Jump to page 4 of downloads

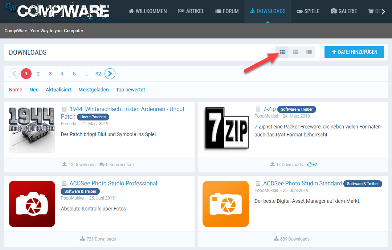point(62,74)
